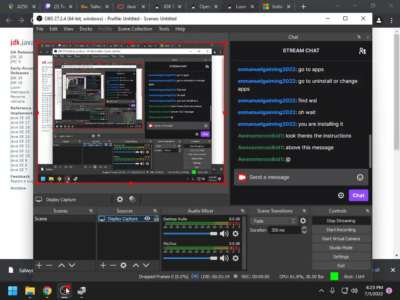This screenshot has width=400, height=300.
Task: Open Google Chrome from taskbar
Action: point(47,291)
